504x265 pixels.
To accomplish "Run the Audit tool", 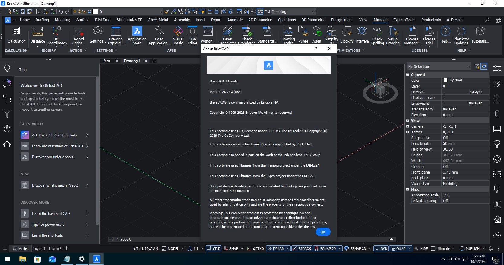I will click(x=317, y=35).
